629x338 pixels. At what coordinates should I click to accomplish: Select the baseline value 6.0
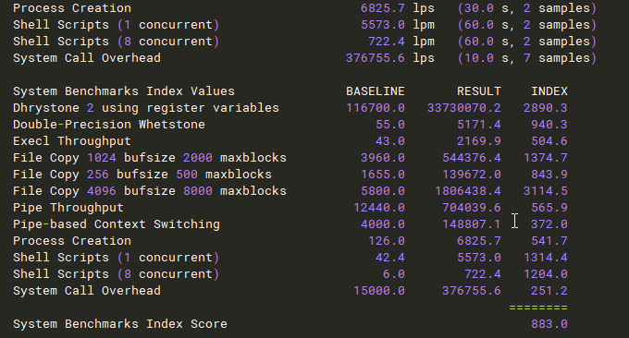394,274
